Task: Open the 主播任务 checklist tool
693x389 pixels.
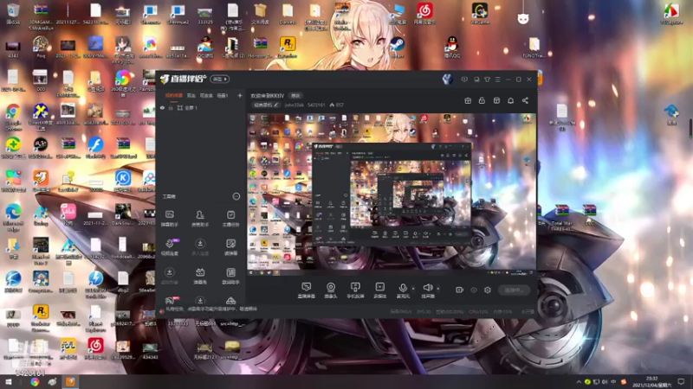Action: pos(230,218)
